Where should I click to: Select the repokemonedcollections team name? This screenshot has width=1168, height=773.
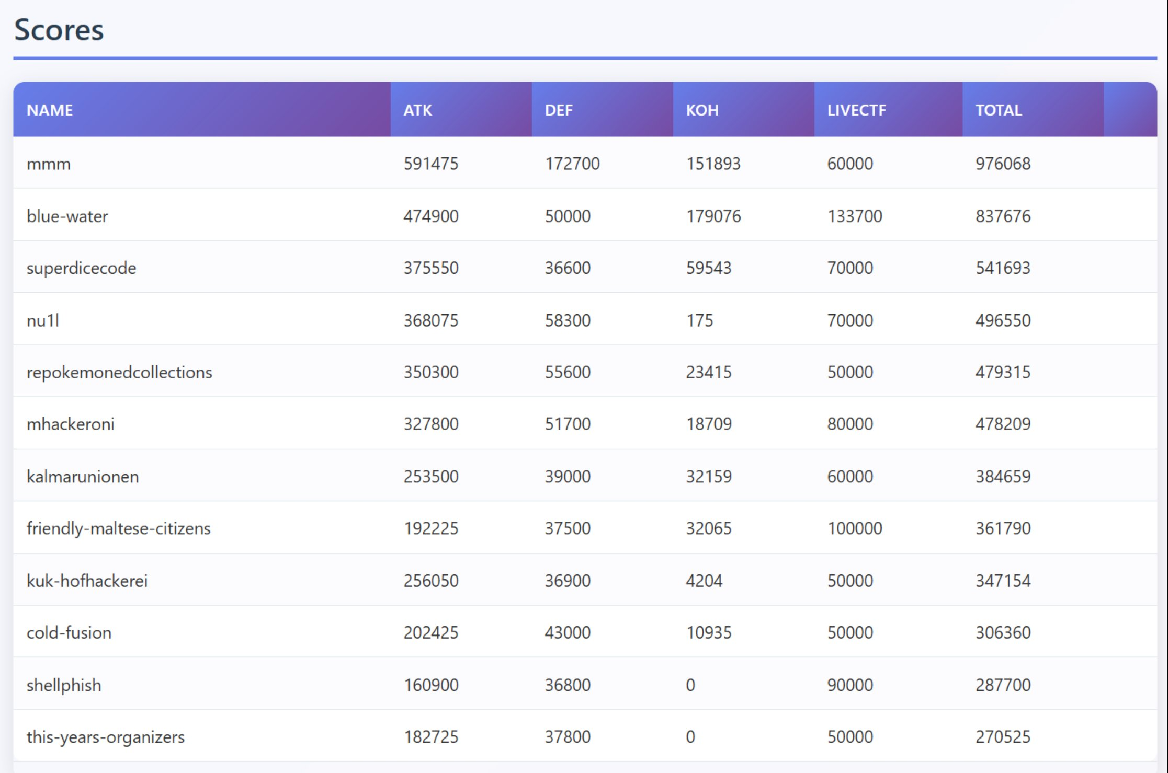tap(119, 372)
